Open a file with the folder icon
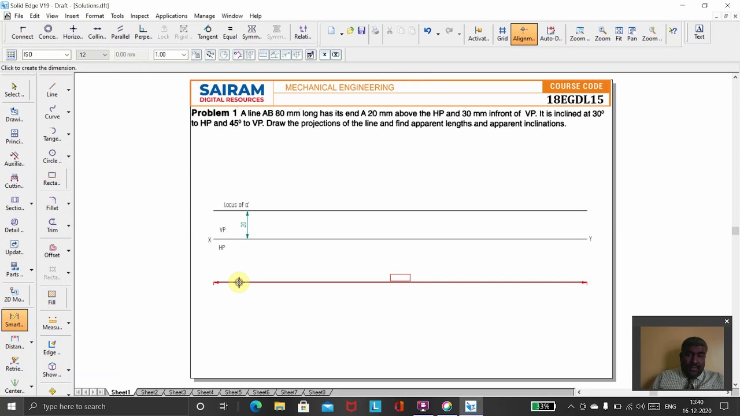This screenshot has height=416, width=740. 350,31
